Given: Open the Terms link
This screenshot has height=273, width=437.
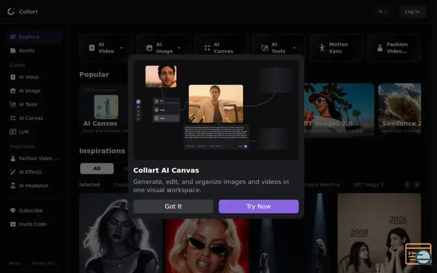Looking at the screenshot, I should point(15,263).
